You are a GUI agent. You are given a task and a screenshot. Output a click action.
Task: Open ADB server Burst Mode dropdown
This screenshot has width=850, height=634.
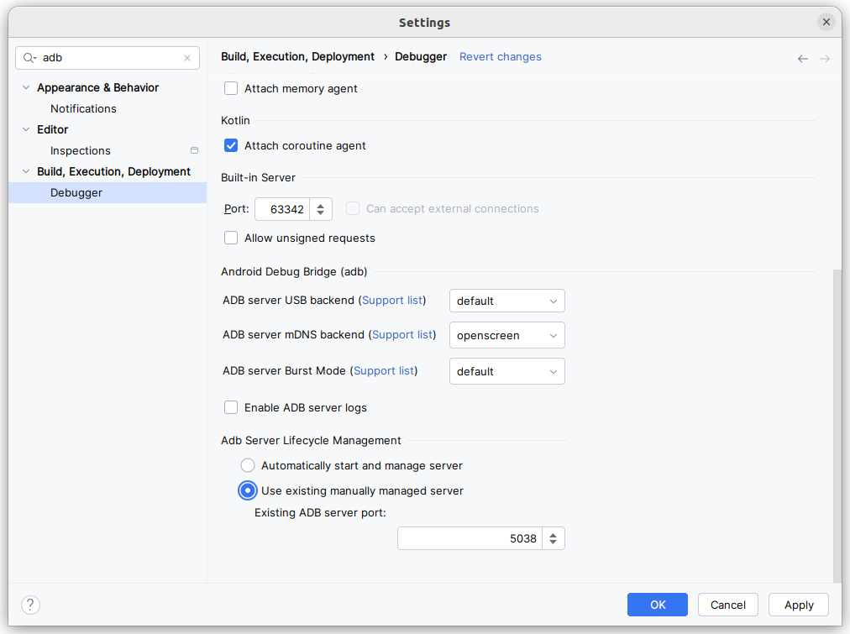tap(506, 371)
